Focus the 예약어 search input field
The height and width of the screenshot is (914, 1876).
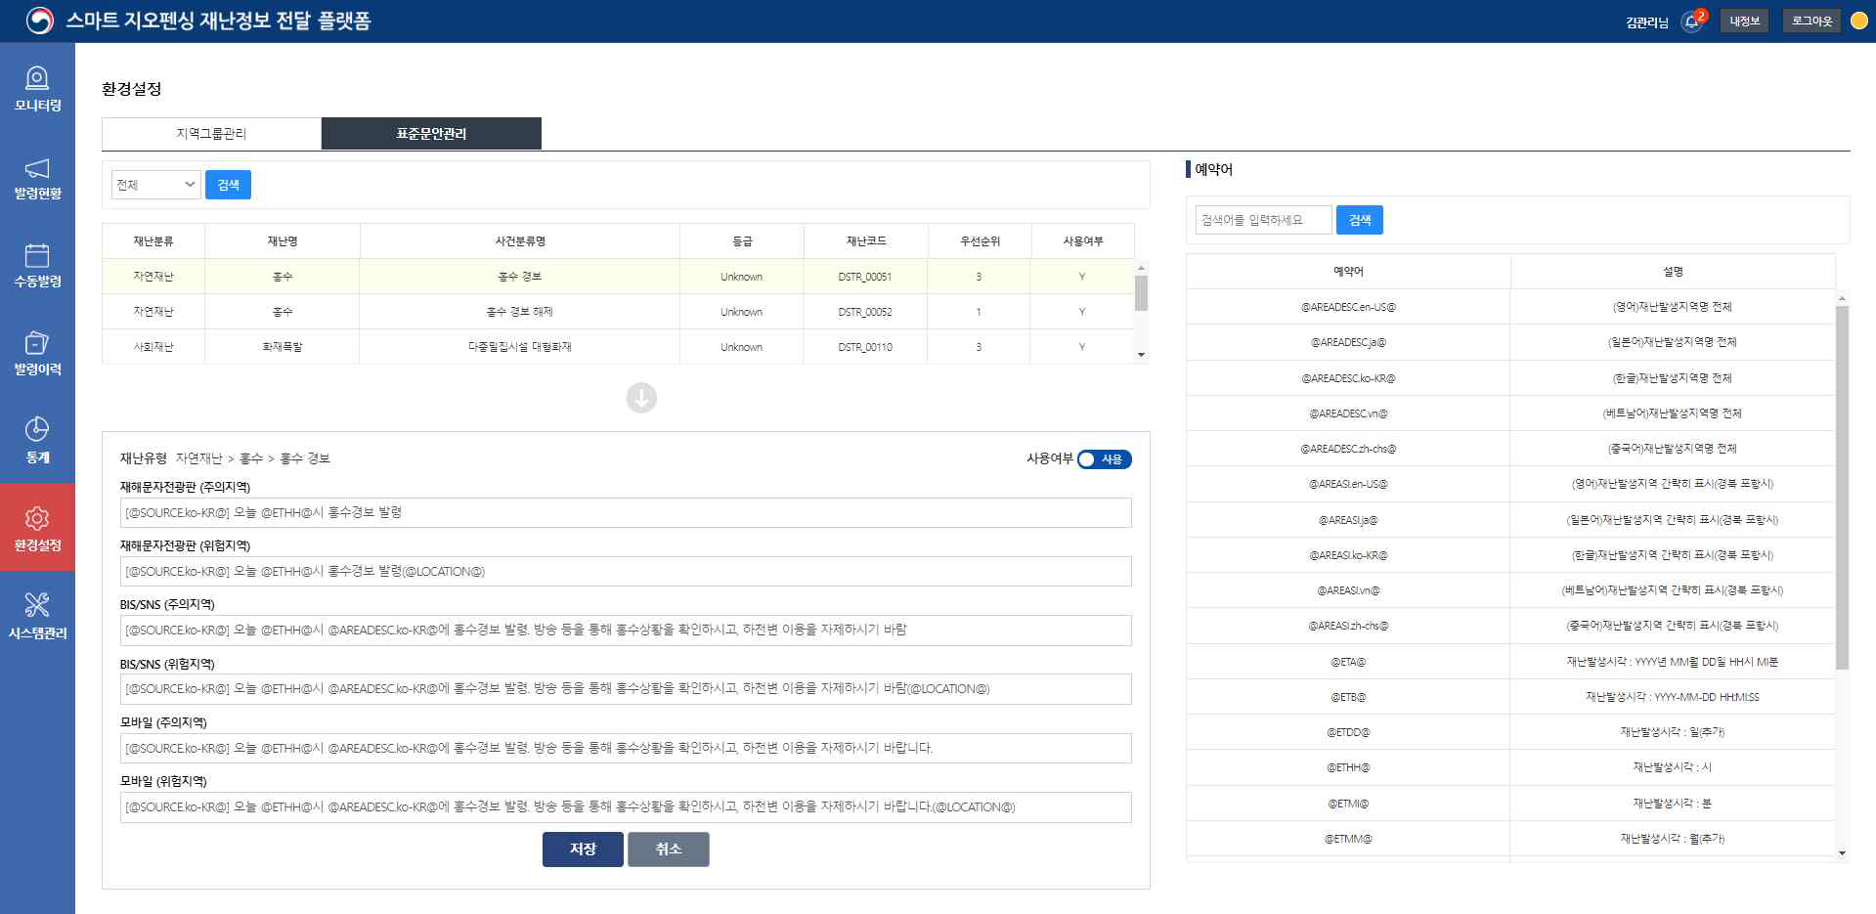pos(1263,220)
